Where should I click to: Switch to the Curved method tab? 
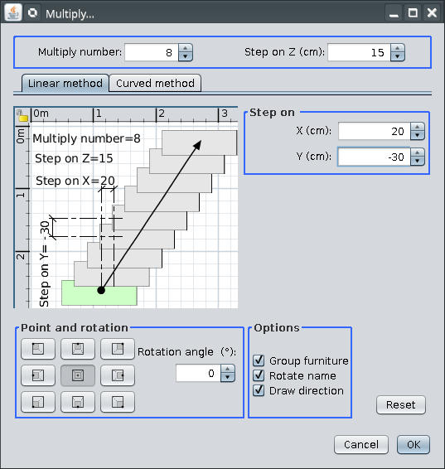click(155, 83)
